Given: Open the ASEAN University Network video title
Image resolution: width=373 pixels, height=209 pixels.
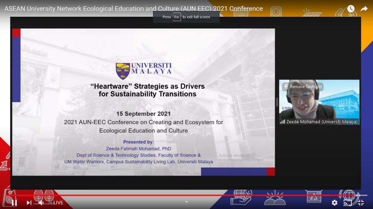Looking at the screenshot, I should [134, 9].
